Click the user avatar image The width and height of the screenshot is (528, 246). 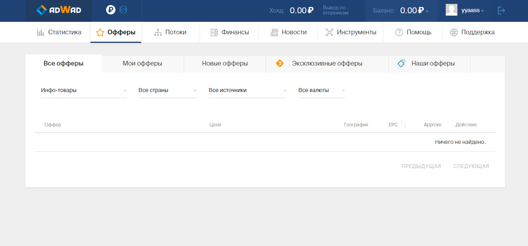pyautogui.click(x=451, y=10)
